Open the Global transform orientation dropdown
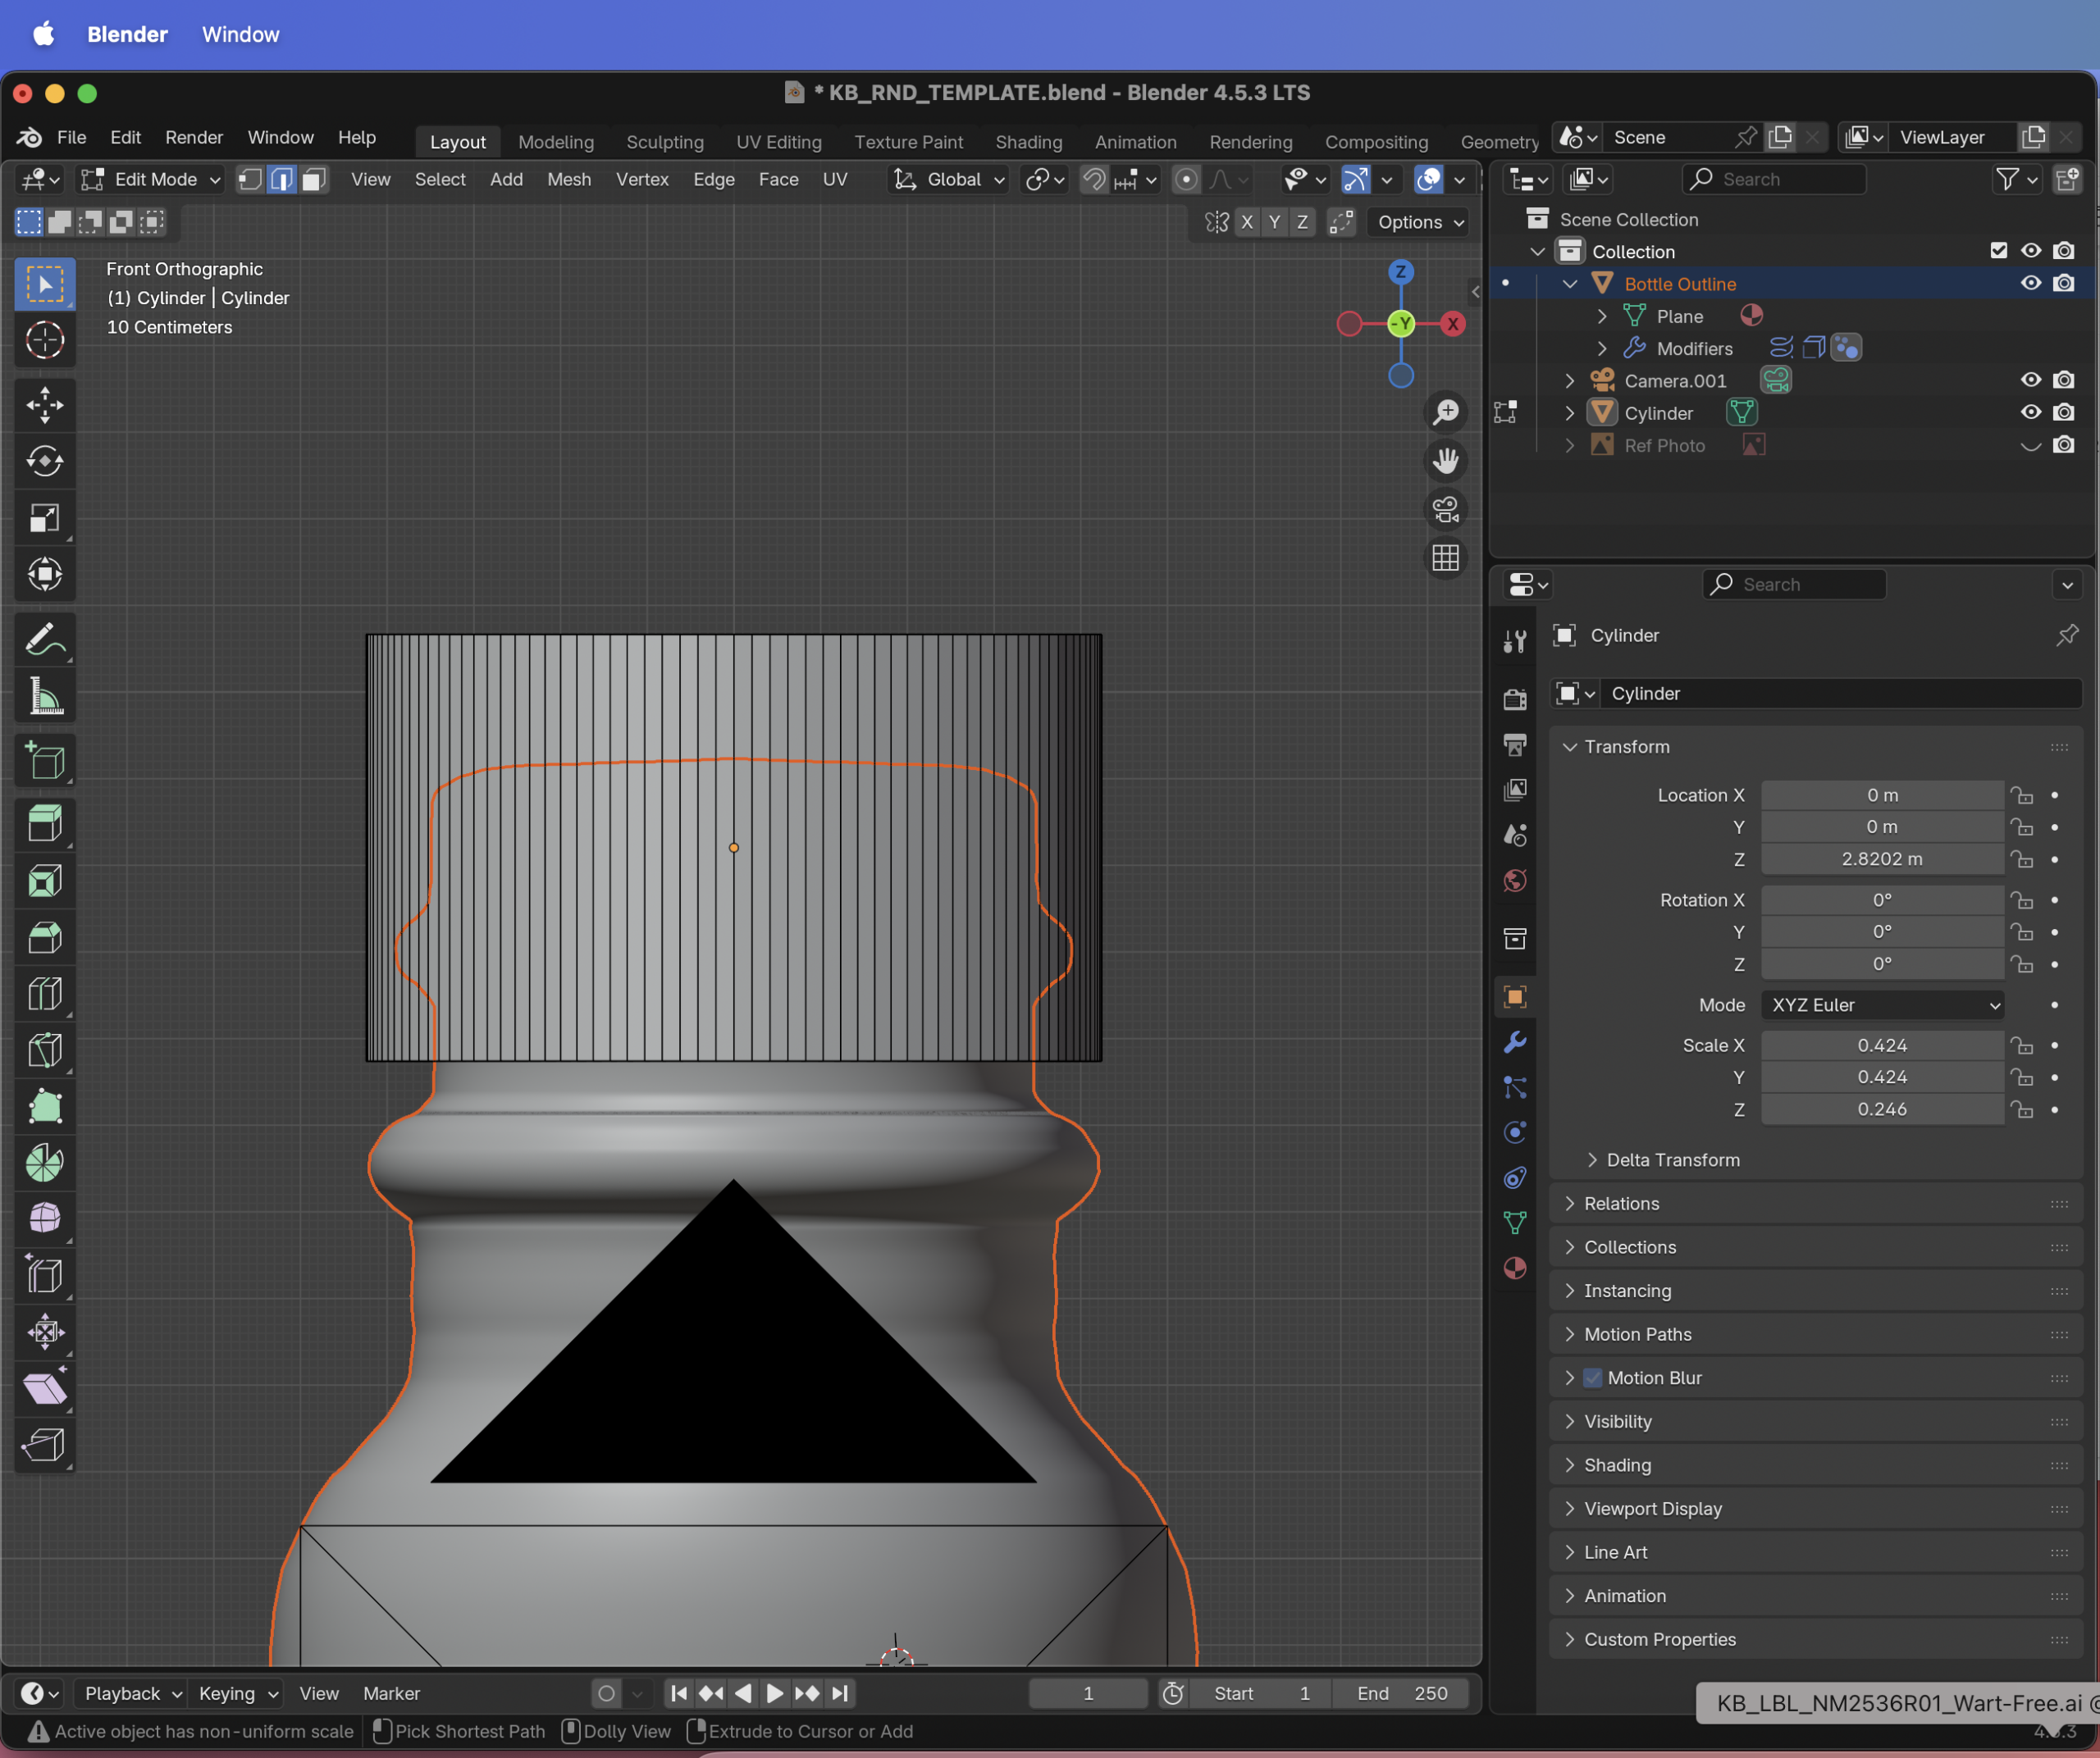This screenshot has width=2100, height=1758. (948, 179)
